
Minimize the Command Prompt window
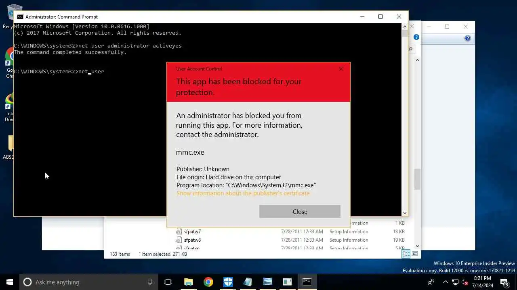pyautogui.click(x=362, y=17)
